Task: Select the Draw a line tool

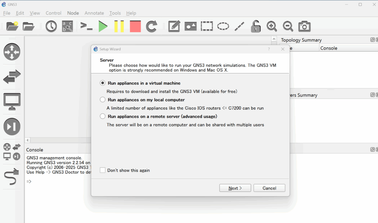Action: (239, 26)
